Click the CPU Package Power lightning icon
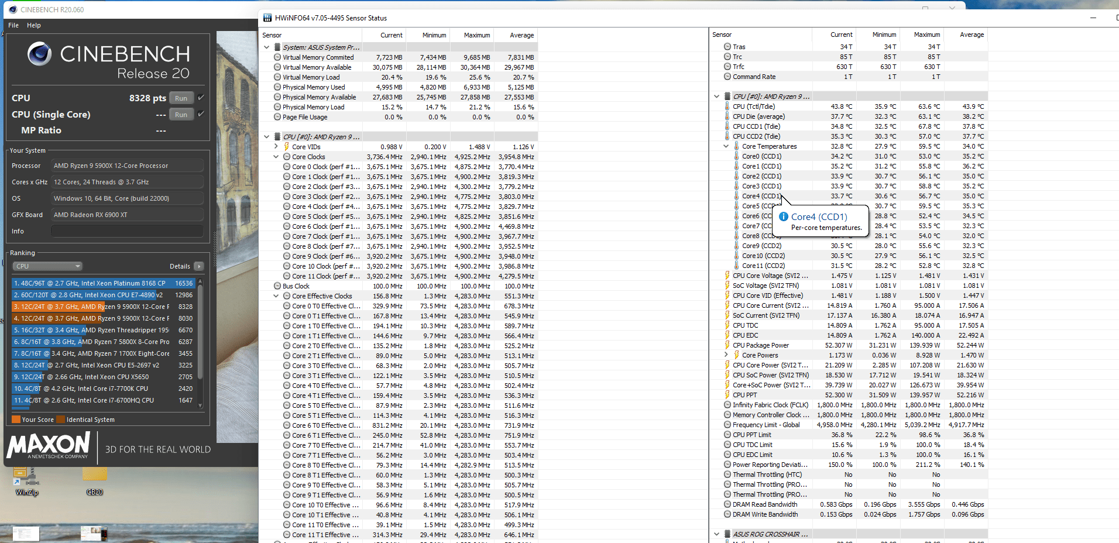Image resolution: width=1119 pixels, height=543 pixels. click(x=727, y=345)
